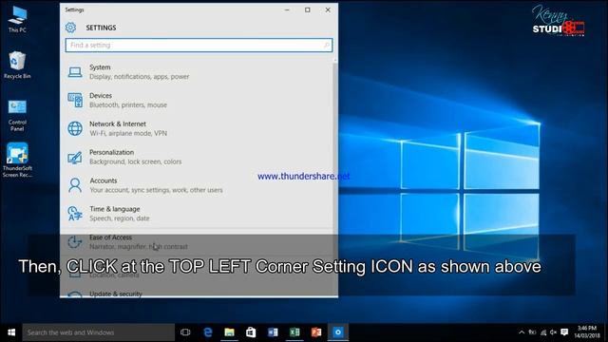
Task: Open Recycle Bin desktop icon
Action: coord(17,65)
